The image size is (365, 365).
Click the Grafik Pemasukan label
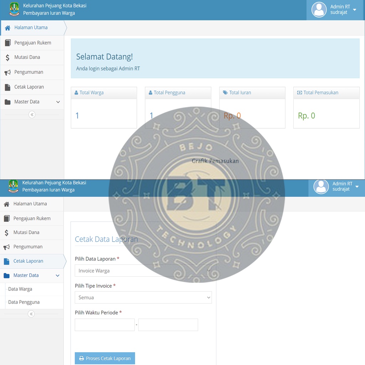click(x=215, y=161)
